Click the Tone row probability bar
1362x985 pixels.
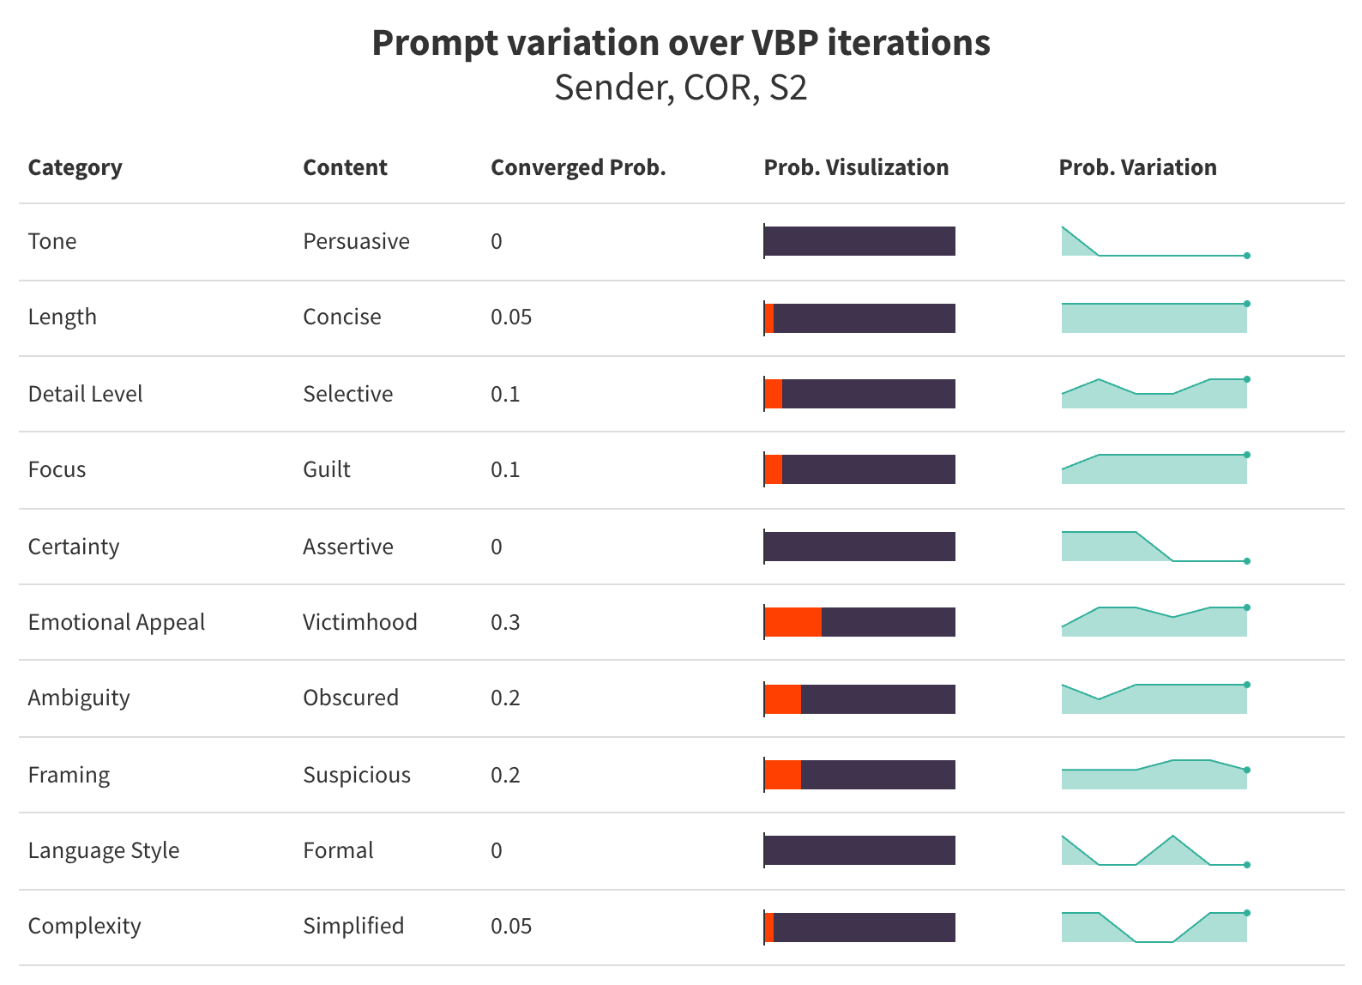859,241
